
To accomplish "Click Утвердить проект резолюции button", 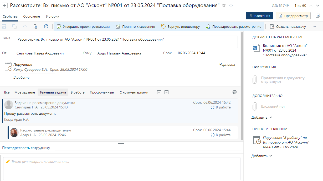I will [83, 26].
